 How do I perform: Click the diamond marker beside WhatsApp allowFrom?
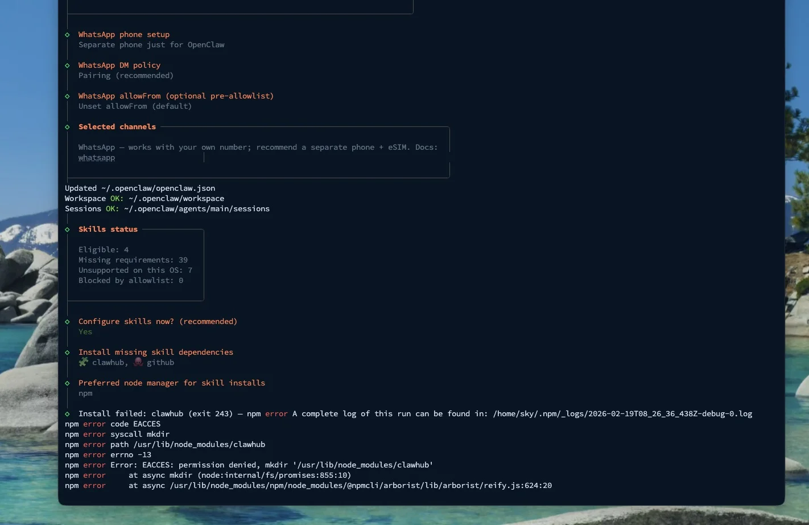[x=67, y=96]
